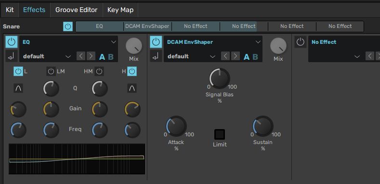Toggle the L band power button
Viewport: 380px width, 184px height.
(18, 71)
